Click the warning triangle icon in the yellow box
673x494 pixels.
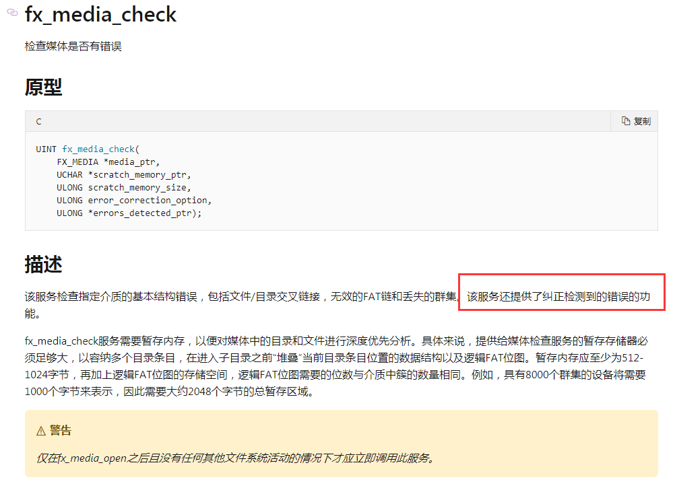click(x=41, y=431)
